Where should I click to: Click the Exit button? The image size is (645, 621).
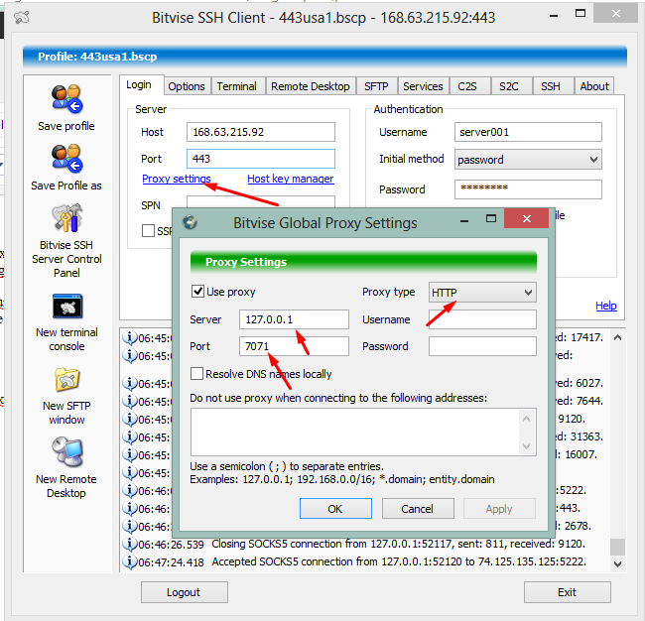point(567,592)
